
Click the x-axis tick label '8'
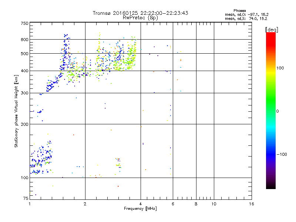pyautogui.click(x=196, y=204)
